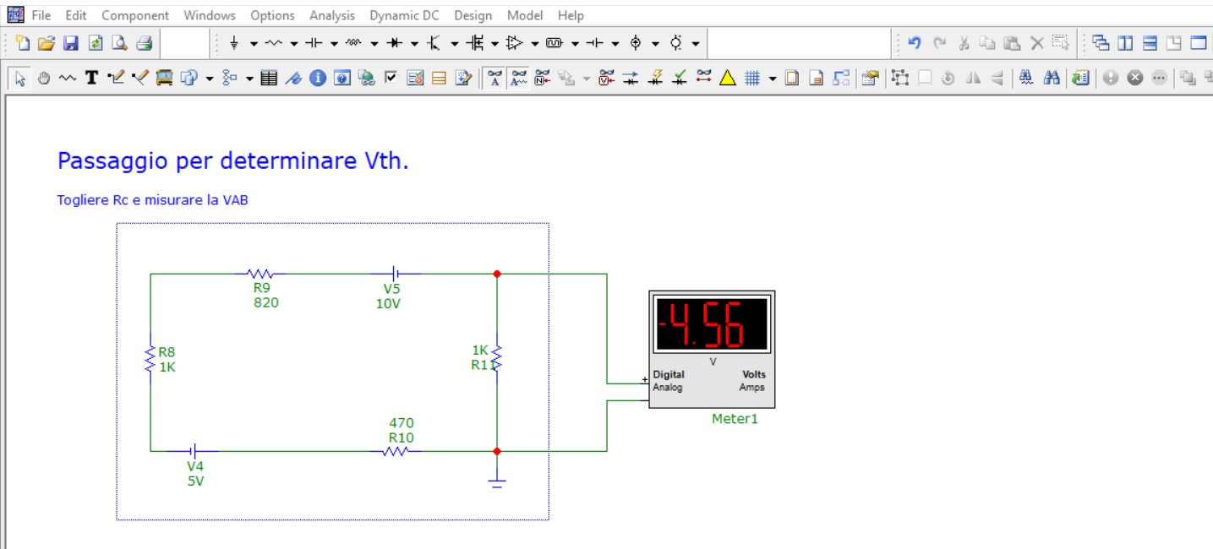1213x549 pixels.
Task: Select the diode component icon
Action: pyautogui.click(x=395, y=43)
